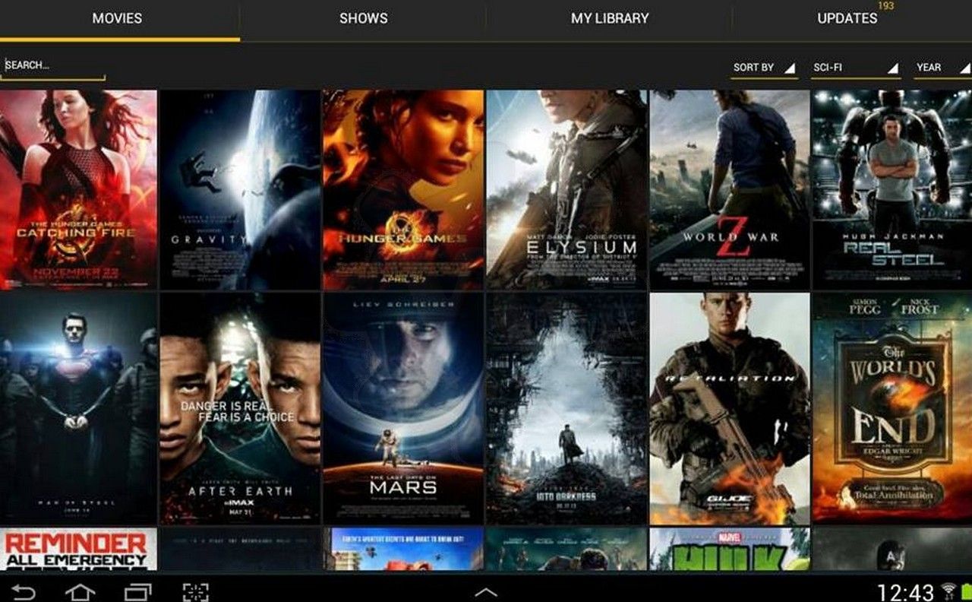Go to the Updates tab
Viewport: 972px width, 602px height.
pyautogui.click(x=847, y=18)
